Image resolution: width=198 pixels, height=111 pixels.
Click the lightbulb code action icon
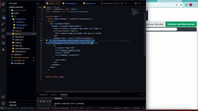(x=47, y=40)
